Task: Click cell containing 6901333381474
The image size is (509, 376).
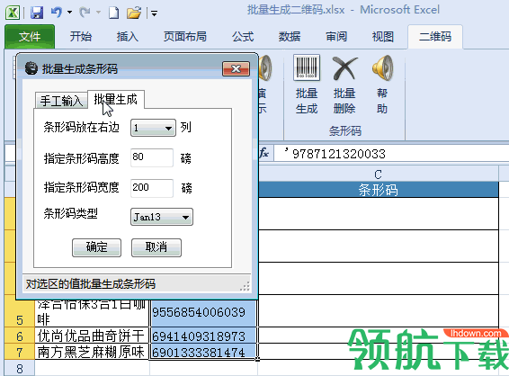Action: [x=203, y=352]
